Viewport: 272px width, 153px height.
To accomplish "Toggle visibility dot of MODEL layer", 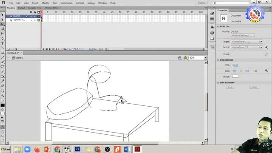I will (31, 17).
